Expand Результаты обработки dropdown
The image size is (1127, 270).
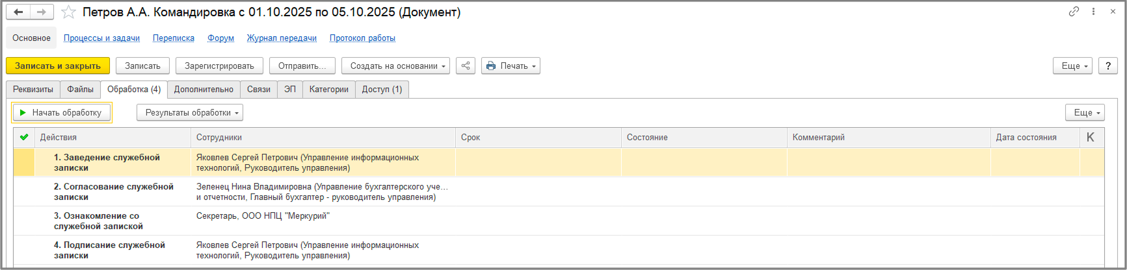tap(189, 112)
